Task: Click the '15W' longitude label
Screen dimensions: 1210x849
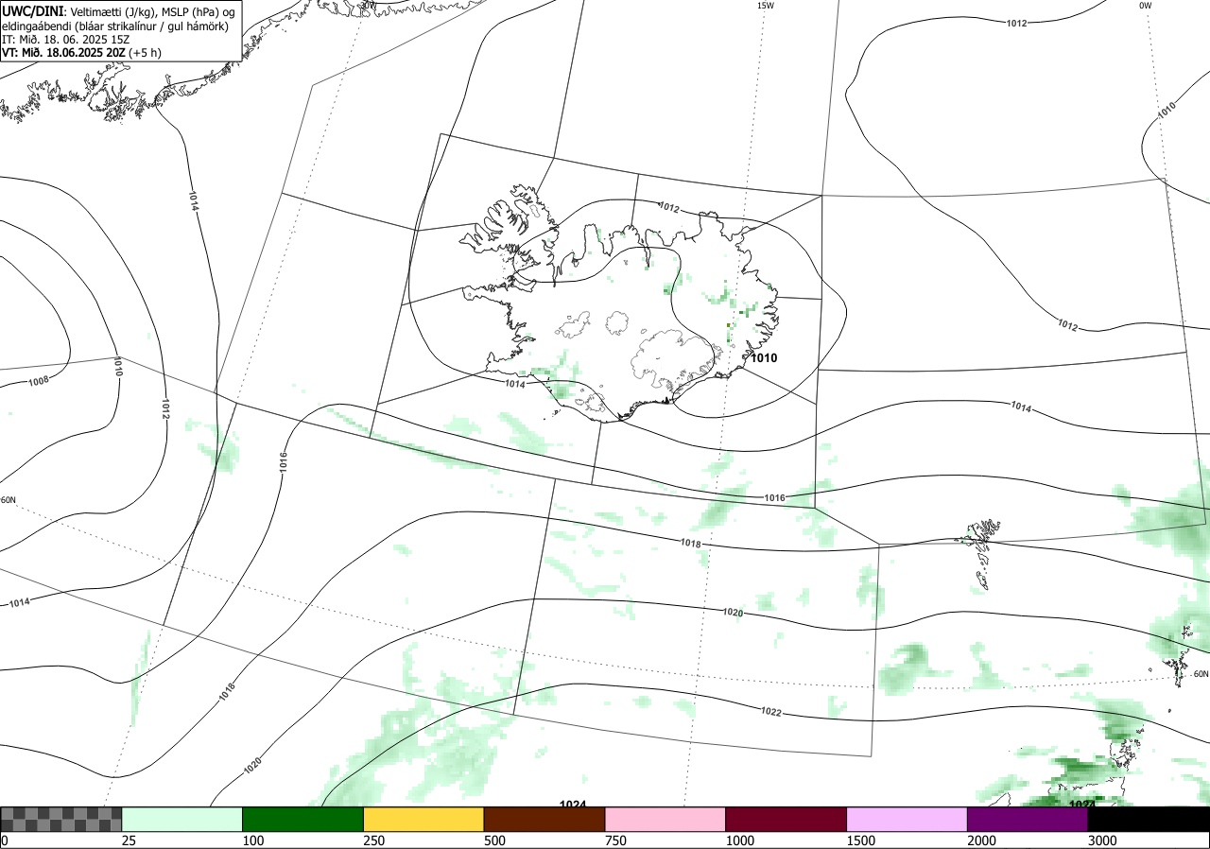Action: 765,6
